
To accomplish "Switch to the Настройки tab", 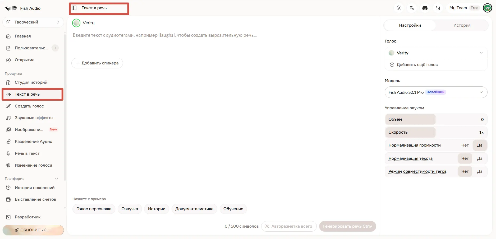I will point(410,25).
